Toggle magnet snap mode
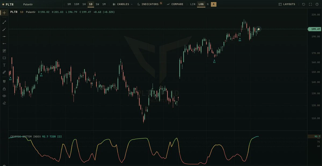The height and width of the screenshot is (166, 322). click(x=4, y=81)
